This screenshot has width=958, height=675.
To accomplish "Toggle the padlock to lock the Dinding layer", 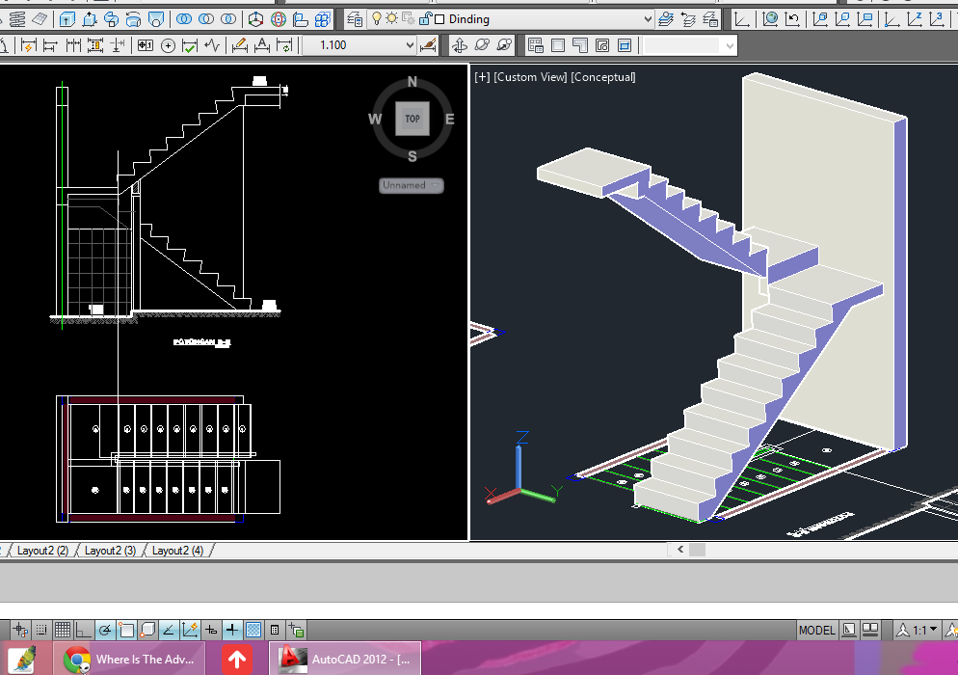I will pyautogui.click(x=426, y=18).
